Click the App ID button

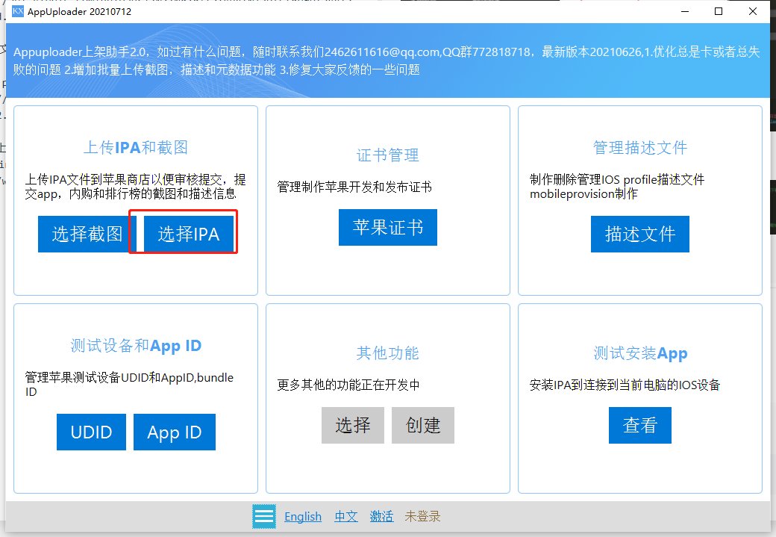174,432
